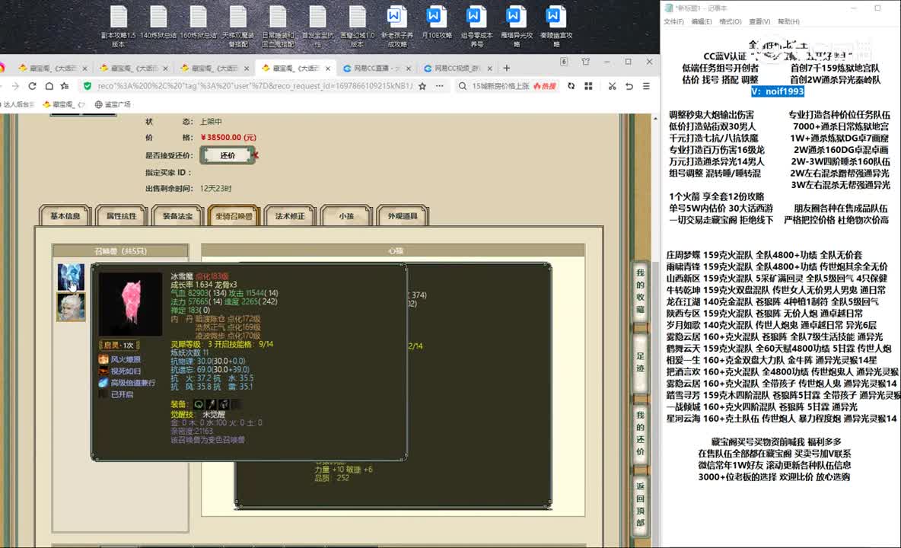Open Notepad 文件(F) menu

(x=674, y=21)
